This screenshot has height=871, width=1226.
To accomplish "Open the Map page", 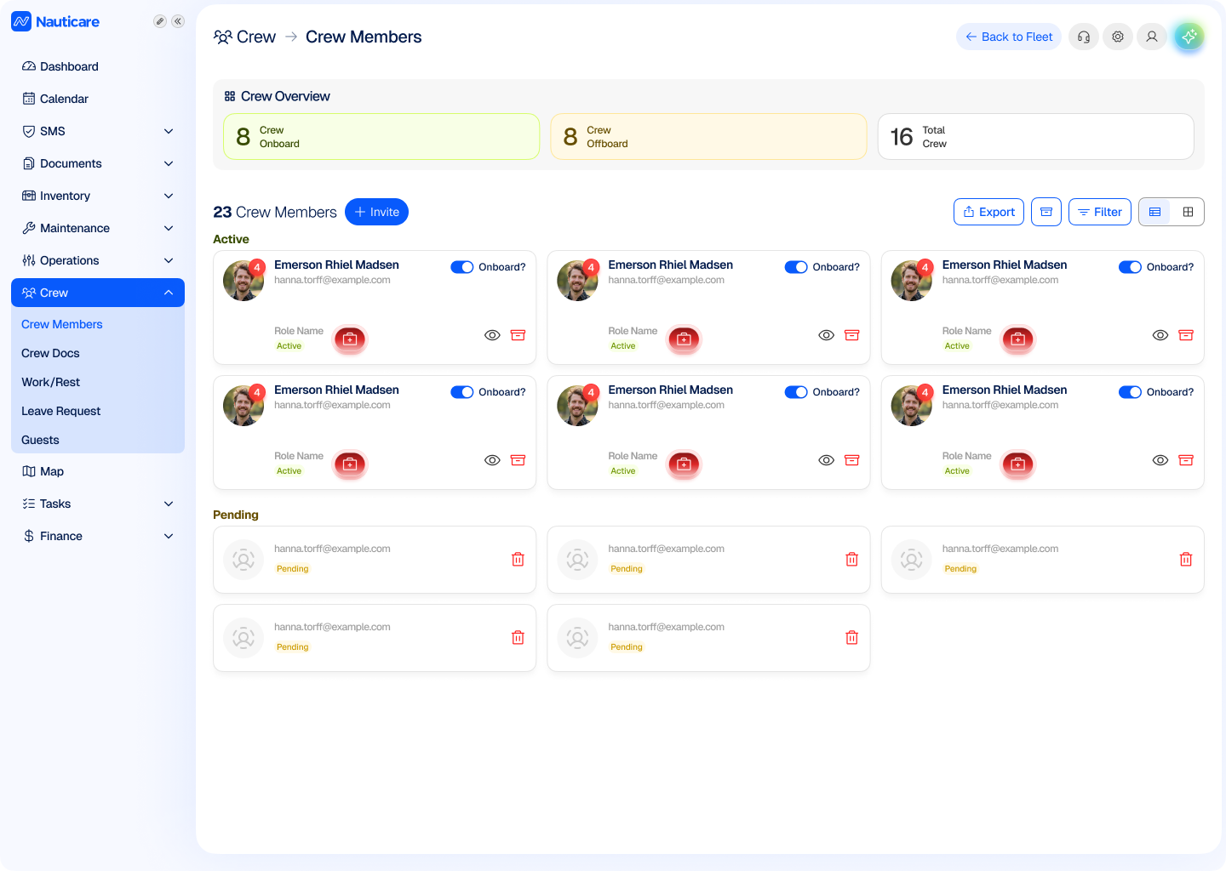I will pyautogui.click(x=98, y=471).
